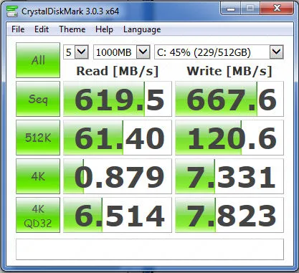Click the empty comment field at bottom
299x273 pixels.
[x=150, y=249]
